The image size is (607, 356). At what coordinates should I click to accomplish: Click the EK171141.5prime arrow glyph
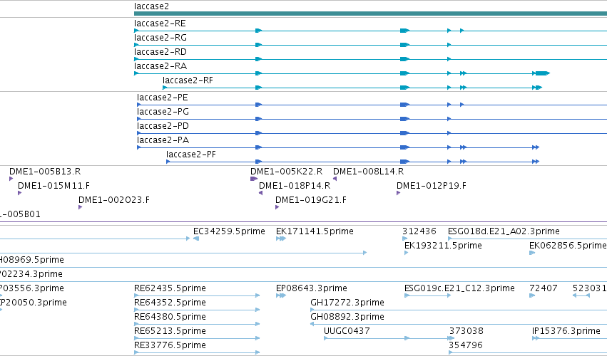click(x=281, y=239)
